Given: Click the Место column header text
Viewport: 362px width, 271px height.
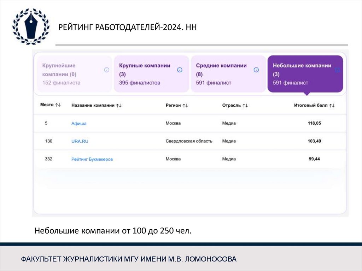Looking at the screenshot, I should point(47,105).
